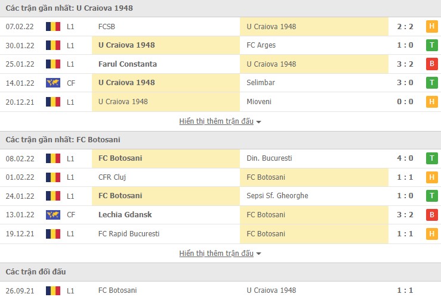This screenshot has height=300, width=441.
Task: Open FC Rapid Bucuresti team name
Action: 129,233
